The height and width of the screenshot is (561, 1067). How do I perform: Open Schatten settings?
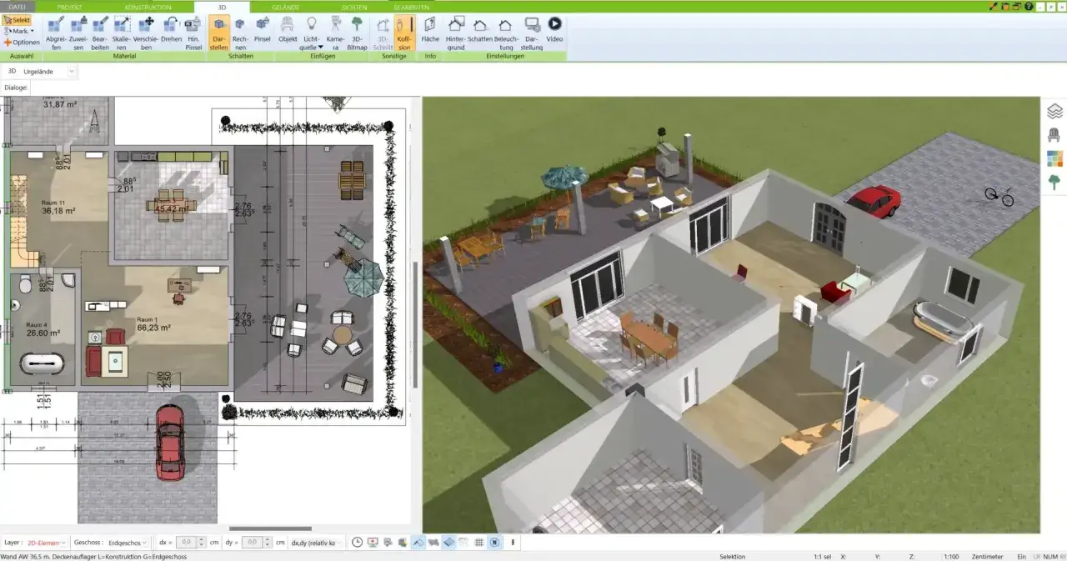click(x=480, y=28)
